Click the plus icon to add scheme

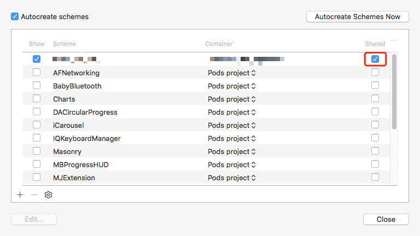tap(20, 194)
